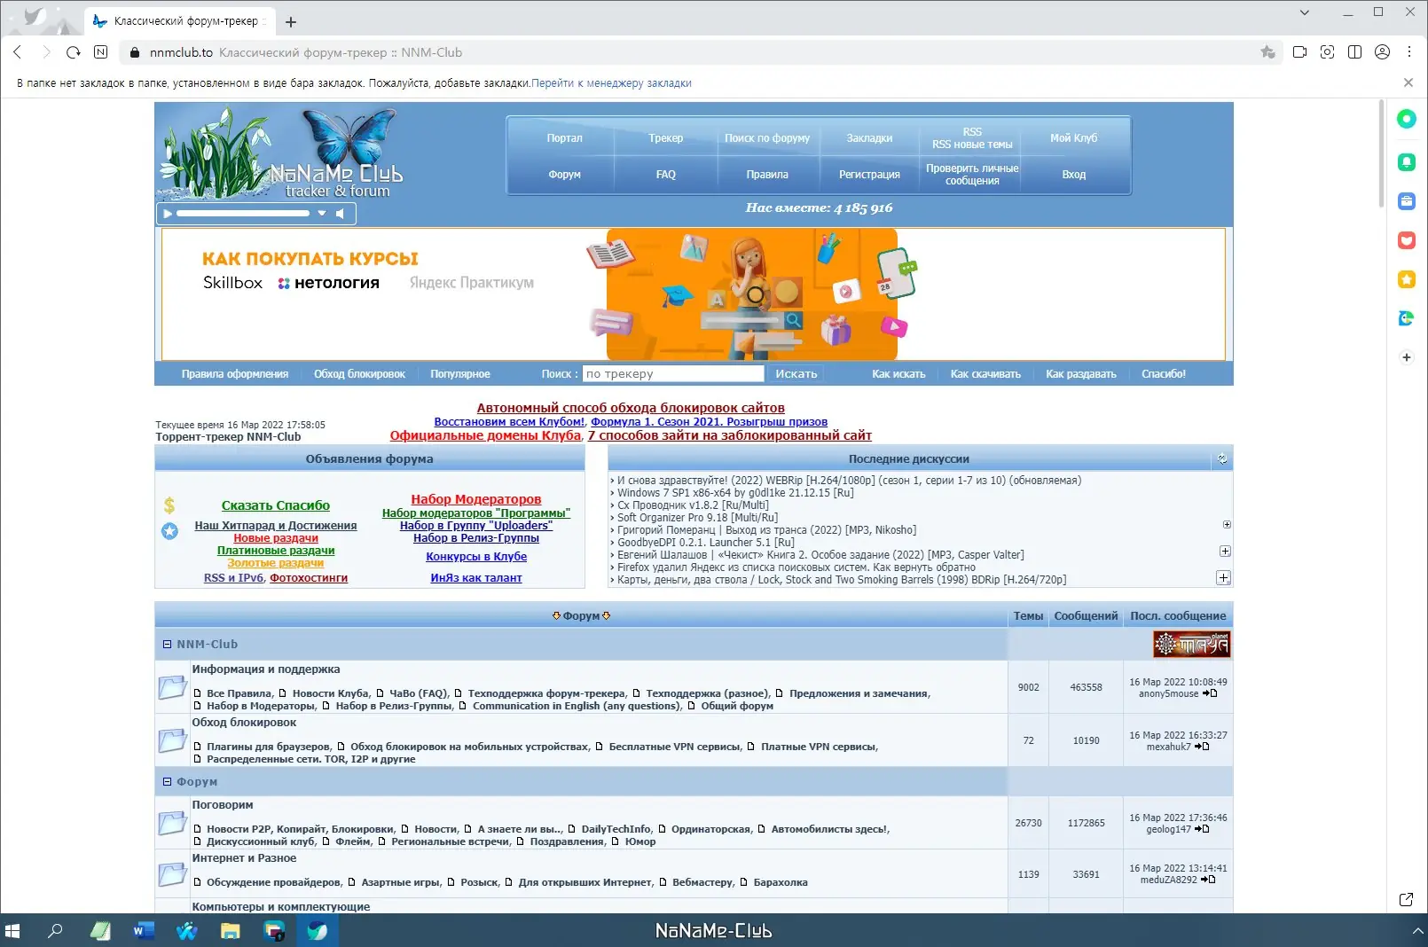1428x947 pixels.
Task: Reload the page with the refresh icon
Action: 74,52
